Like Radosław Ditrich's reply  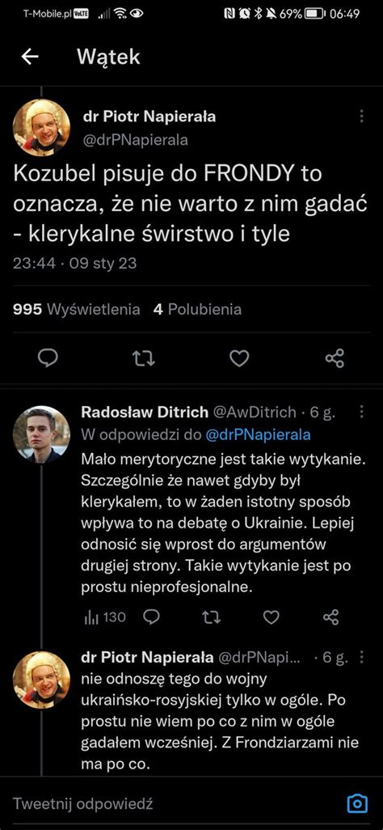pos(271,616)
